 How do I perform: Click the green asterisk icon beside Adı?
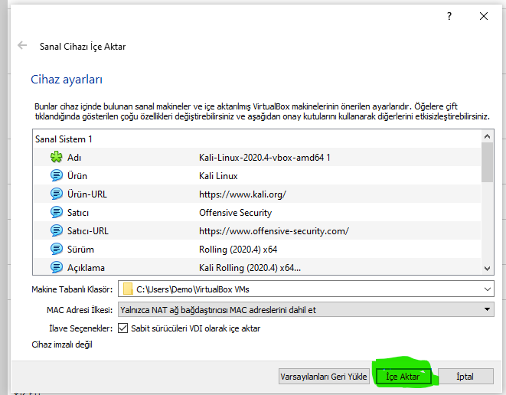tap(56, 157)
